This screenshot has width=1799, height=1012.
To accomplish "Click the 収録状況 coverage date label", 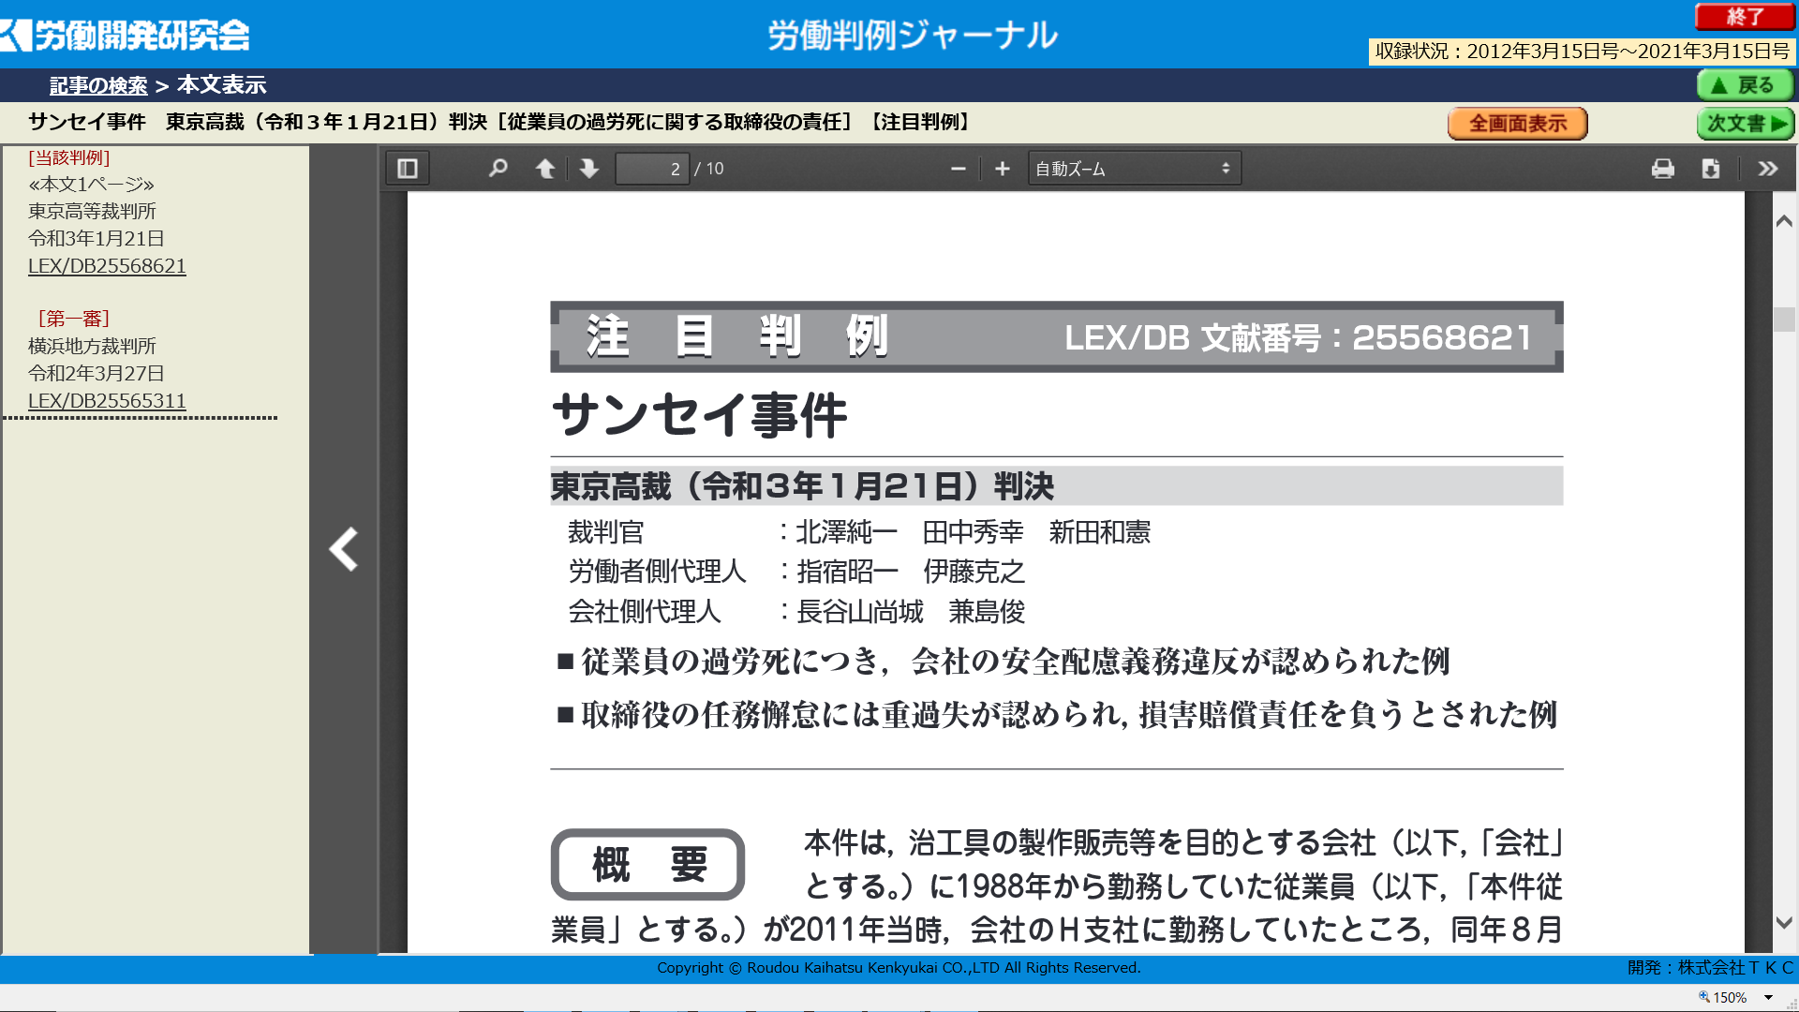I will (1582, 52).
